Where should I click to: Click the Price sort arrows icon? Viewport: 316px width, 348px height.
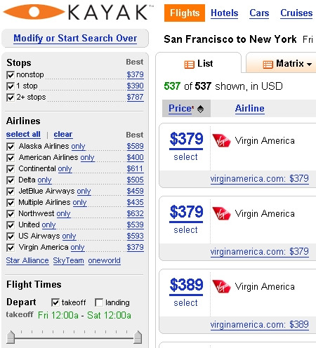pos(200,109)
